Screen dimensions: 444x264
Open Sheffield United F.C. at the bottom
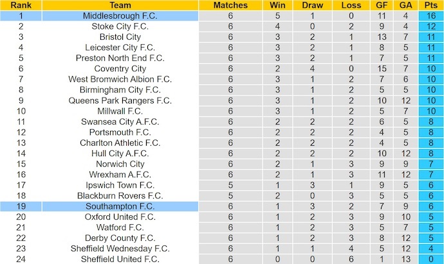(x=119, y=259)
